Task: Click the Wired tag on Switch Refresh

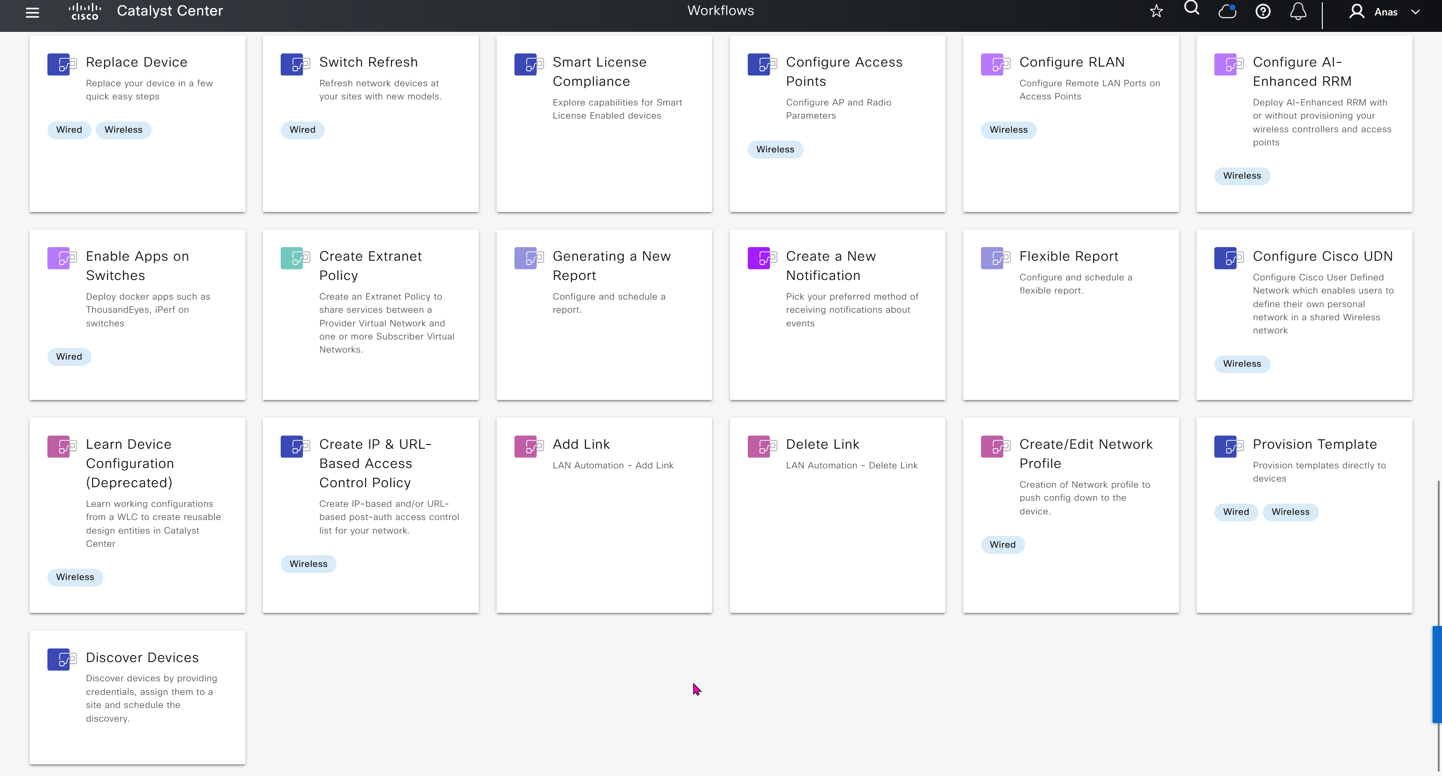Action: pyautogui.click(x=302, y=130)
